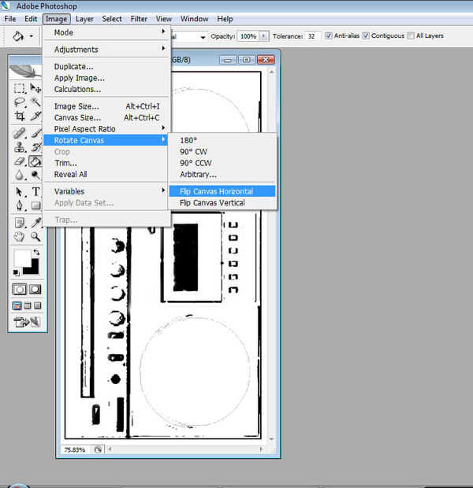Choose 90° CW rotation
This screenshot has width=473, height=488.
tap(222, 152)
